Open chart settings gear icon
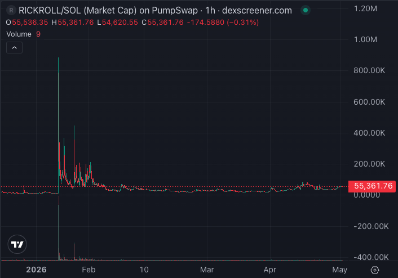This screenshot has height=278, width=398. pos(375,270)
